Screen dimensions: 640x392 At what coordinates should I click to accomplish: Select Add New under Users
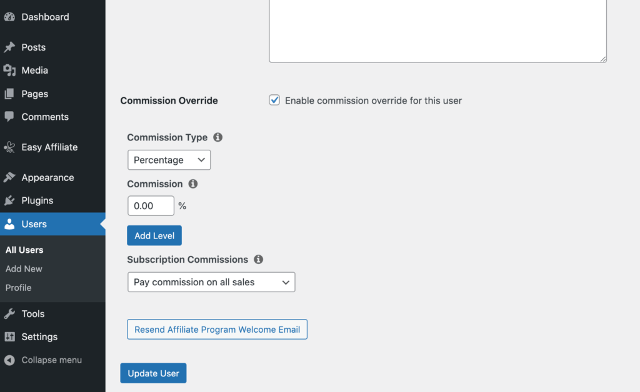click(x=24, y=268)
